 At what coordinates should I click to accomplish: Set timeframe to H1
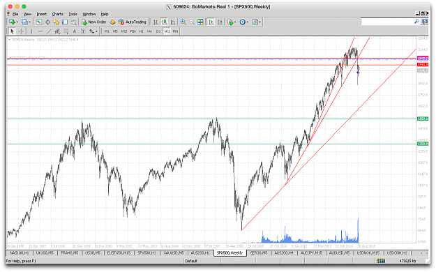pos(141,31)
